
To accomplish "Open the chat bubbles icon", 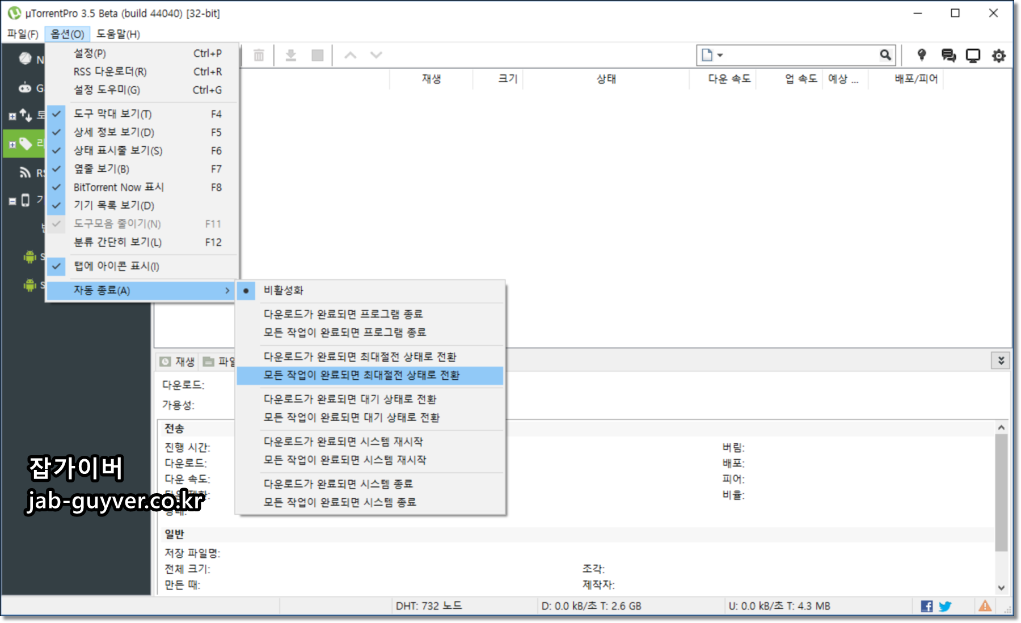I will 948,55.
